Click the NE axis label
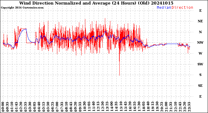 pos(200,21)
